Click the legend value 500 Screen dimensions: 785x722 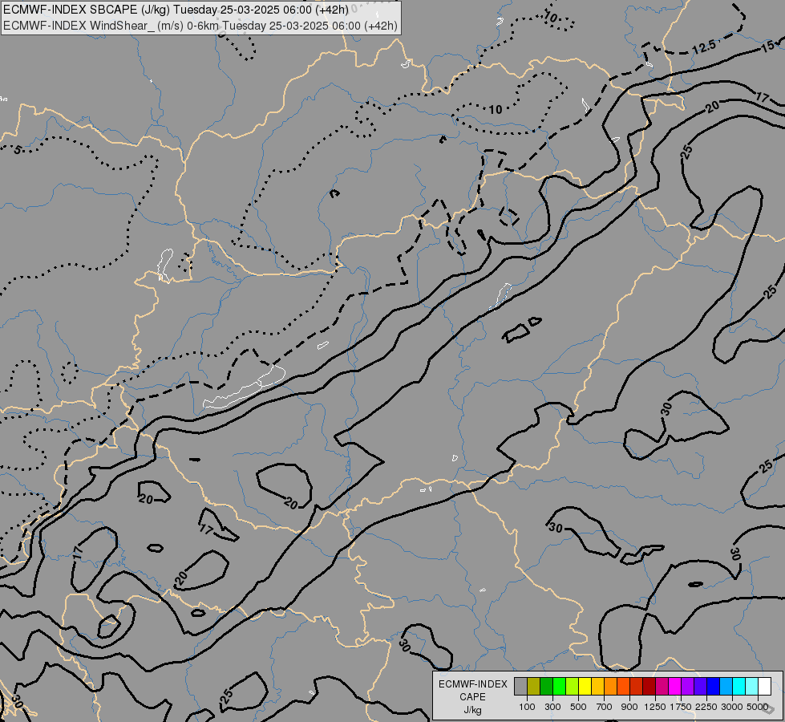(578, 707)
